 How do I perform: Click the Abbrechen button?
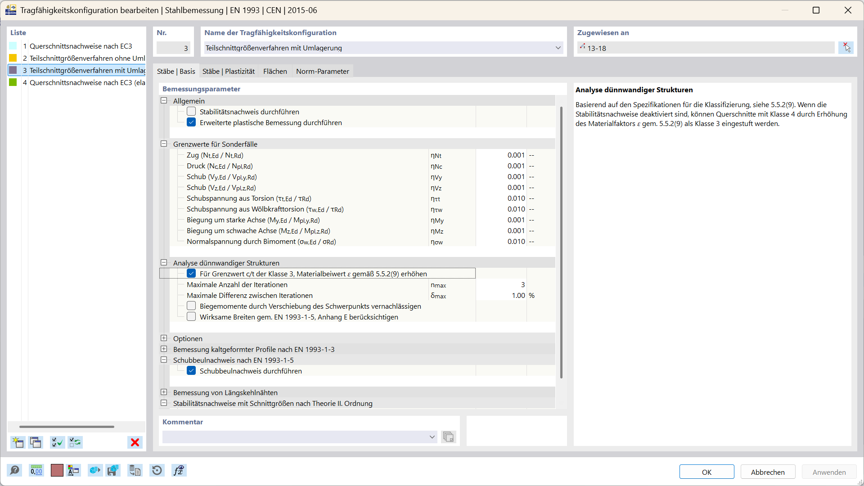pyautogui.click(x=768, y=472)
